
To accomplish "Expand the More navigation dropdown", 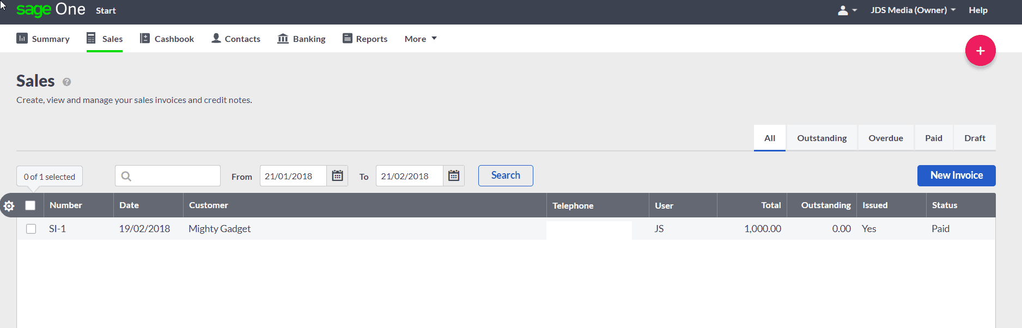I will 420,39.
